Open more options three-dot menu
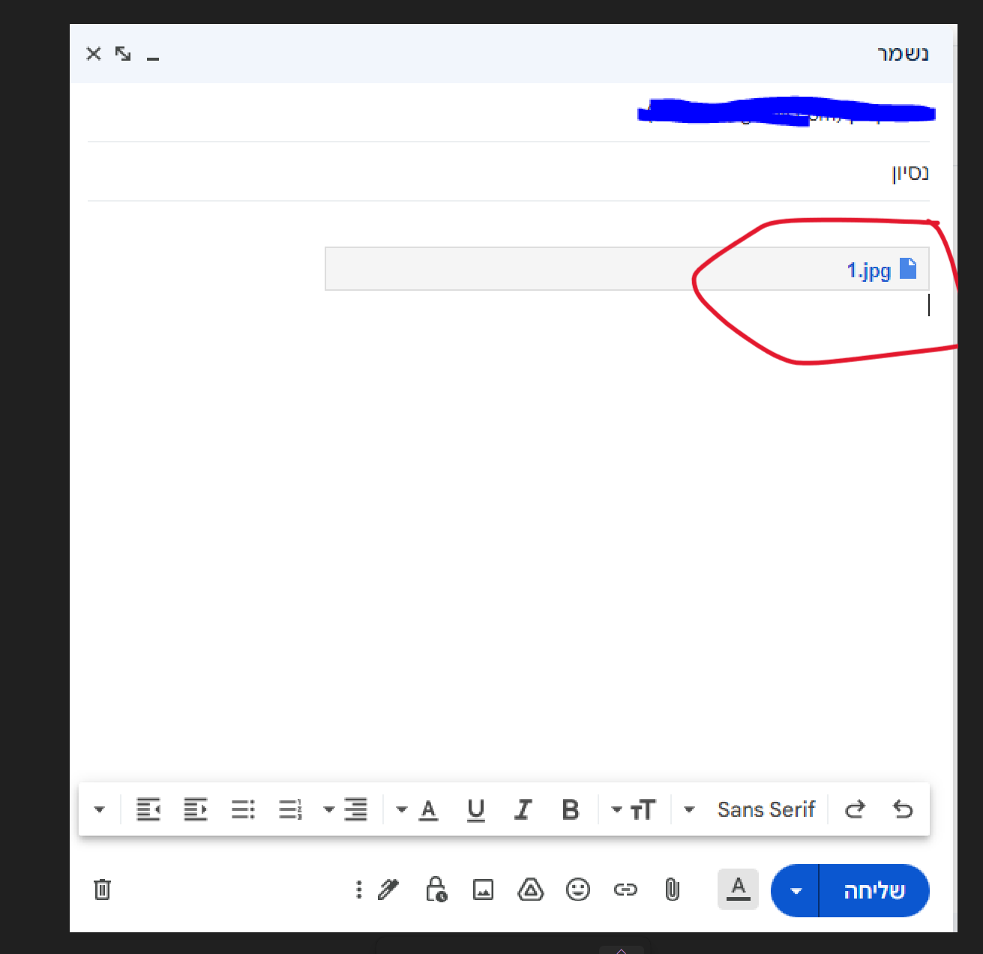This screenshot has height=954, width=983. [359, 890]
